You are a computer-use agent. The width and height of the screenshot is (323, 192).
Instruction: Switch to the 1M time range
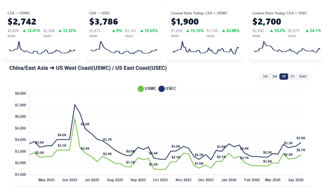click(x=265, y=76)
